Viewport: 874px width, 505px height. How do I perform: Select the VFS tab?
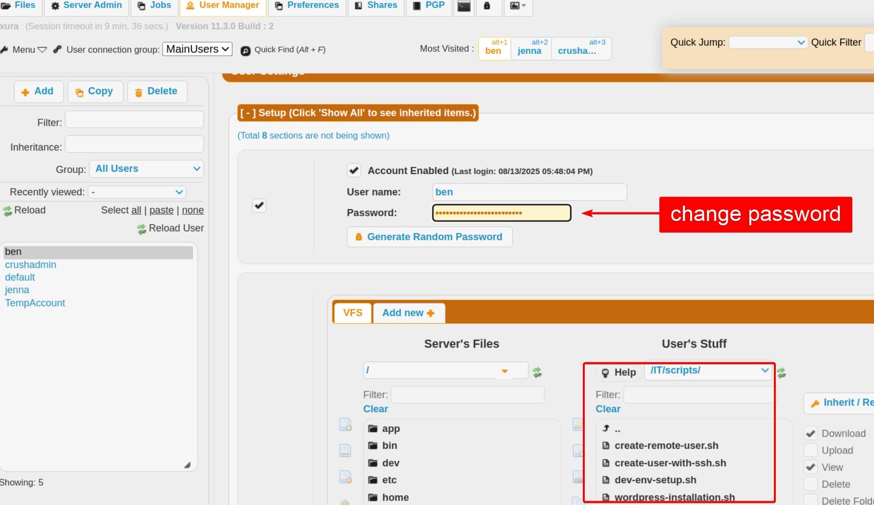coord(352,313)
